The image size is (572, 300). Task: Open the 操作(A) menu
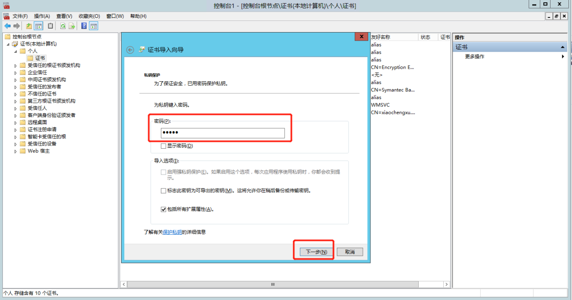42,16
